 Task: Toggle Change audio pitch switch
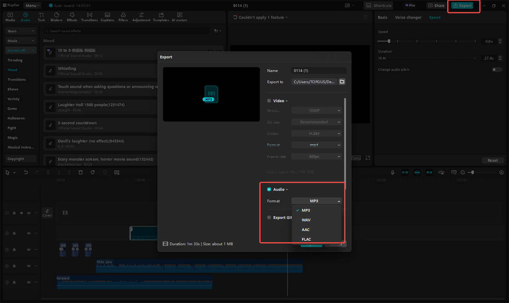click(497, 69)
